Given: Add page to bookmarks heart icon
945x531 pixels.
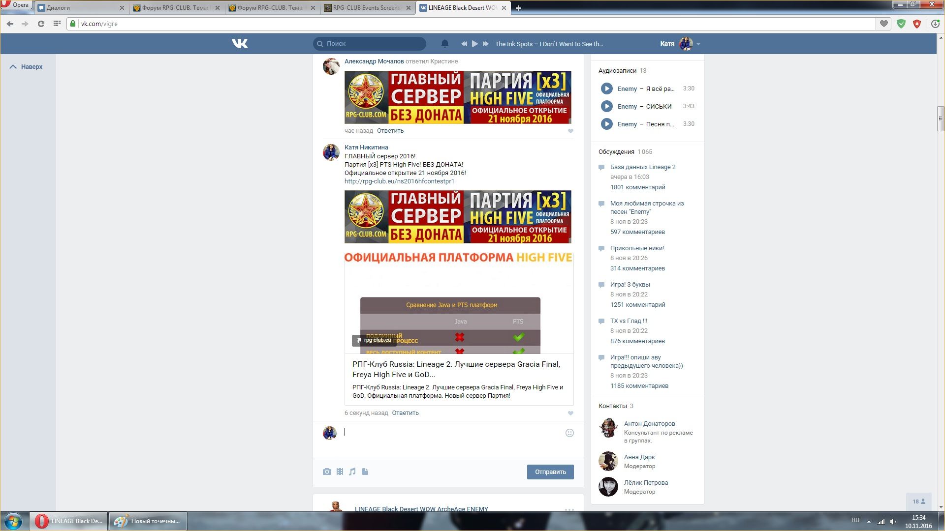Looking at the screenshot, I should point(884,24).
